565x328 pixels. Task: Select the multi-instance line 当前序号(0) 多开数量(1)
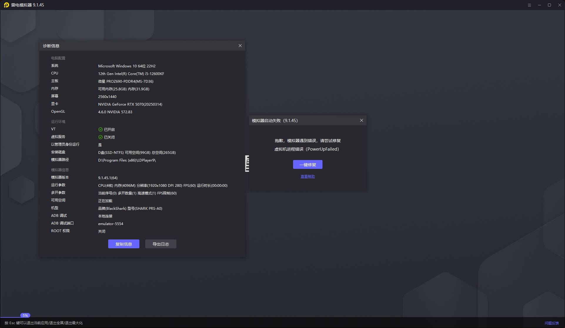(137, 193)
